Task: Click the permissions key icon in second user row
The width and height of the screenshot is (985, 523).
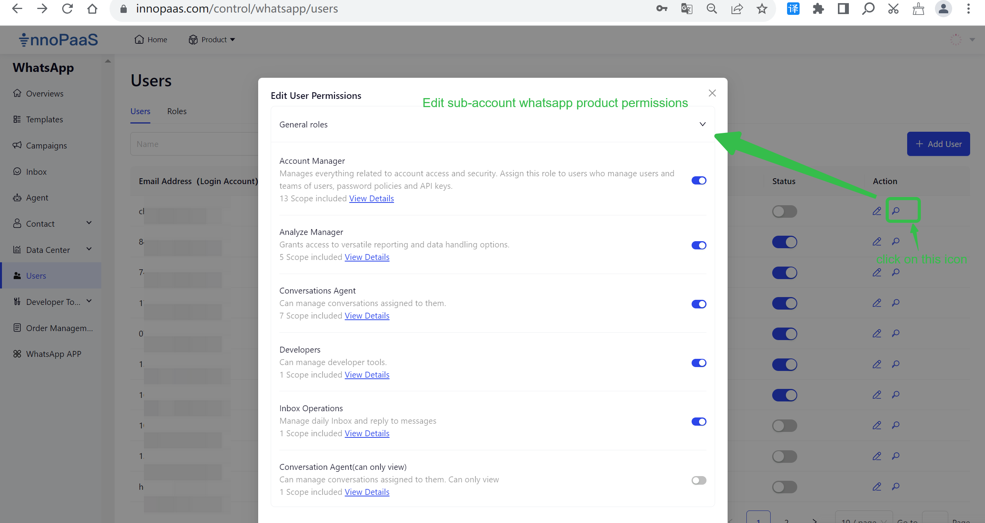Action: tap(895, 242)
